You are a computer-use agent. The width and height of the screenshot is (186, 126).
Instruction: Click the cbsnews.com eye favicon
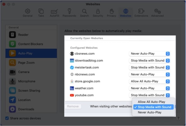coord(72,54)
